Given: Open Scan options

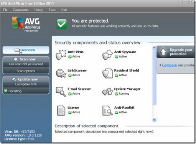Looking at the screenshot, I should click(26, 71).
